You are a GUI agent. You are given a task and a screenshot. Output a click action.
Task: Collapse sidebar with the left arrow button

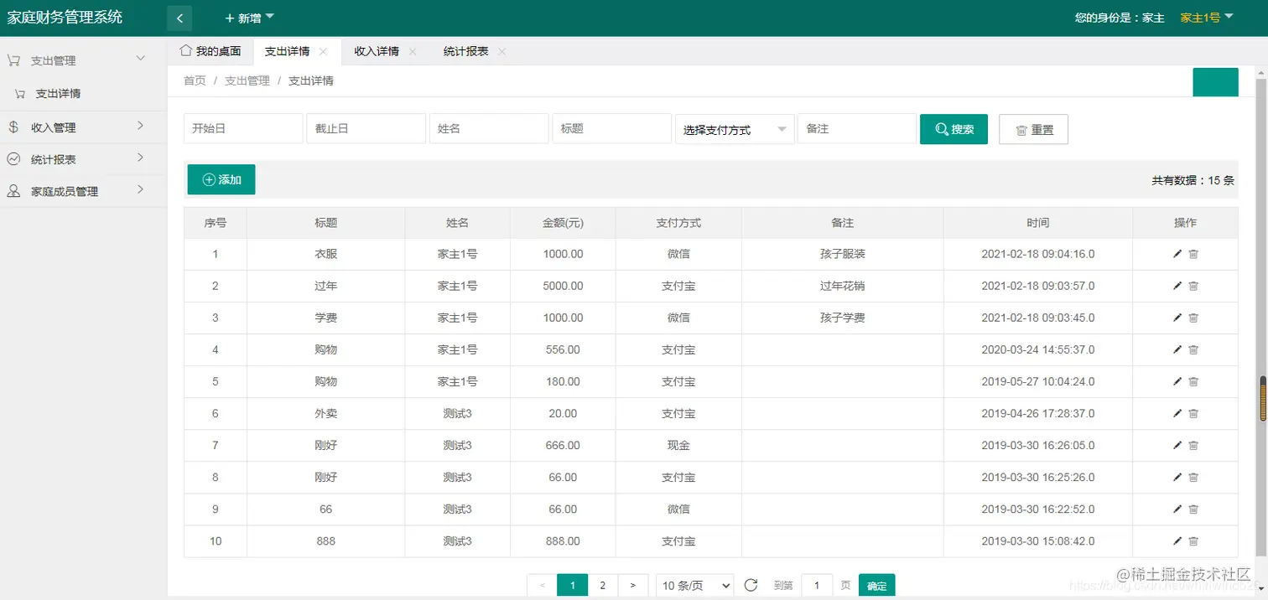coord(179,18)
